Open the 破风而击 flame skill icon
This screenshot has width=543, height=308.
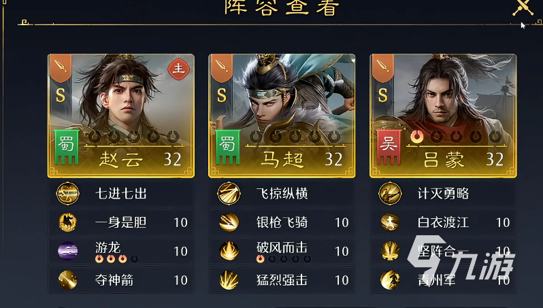point(229,251)
